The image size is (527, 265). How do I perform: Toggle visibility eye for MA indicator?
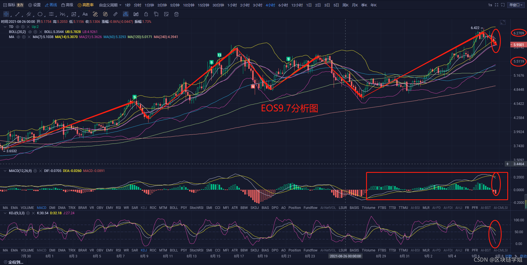click(x=18, y=37)
